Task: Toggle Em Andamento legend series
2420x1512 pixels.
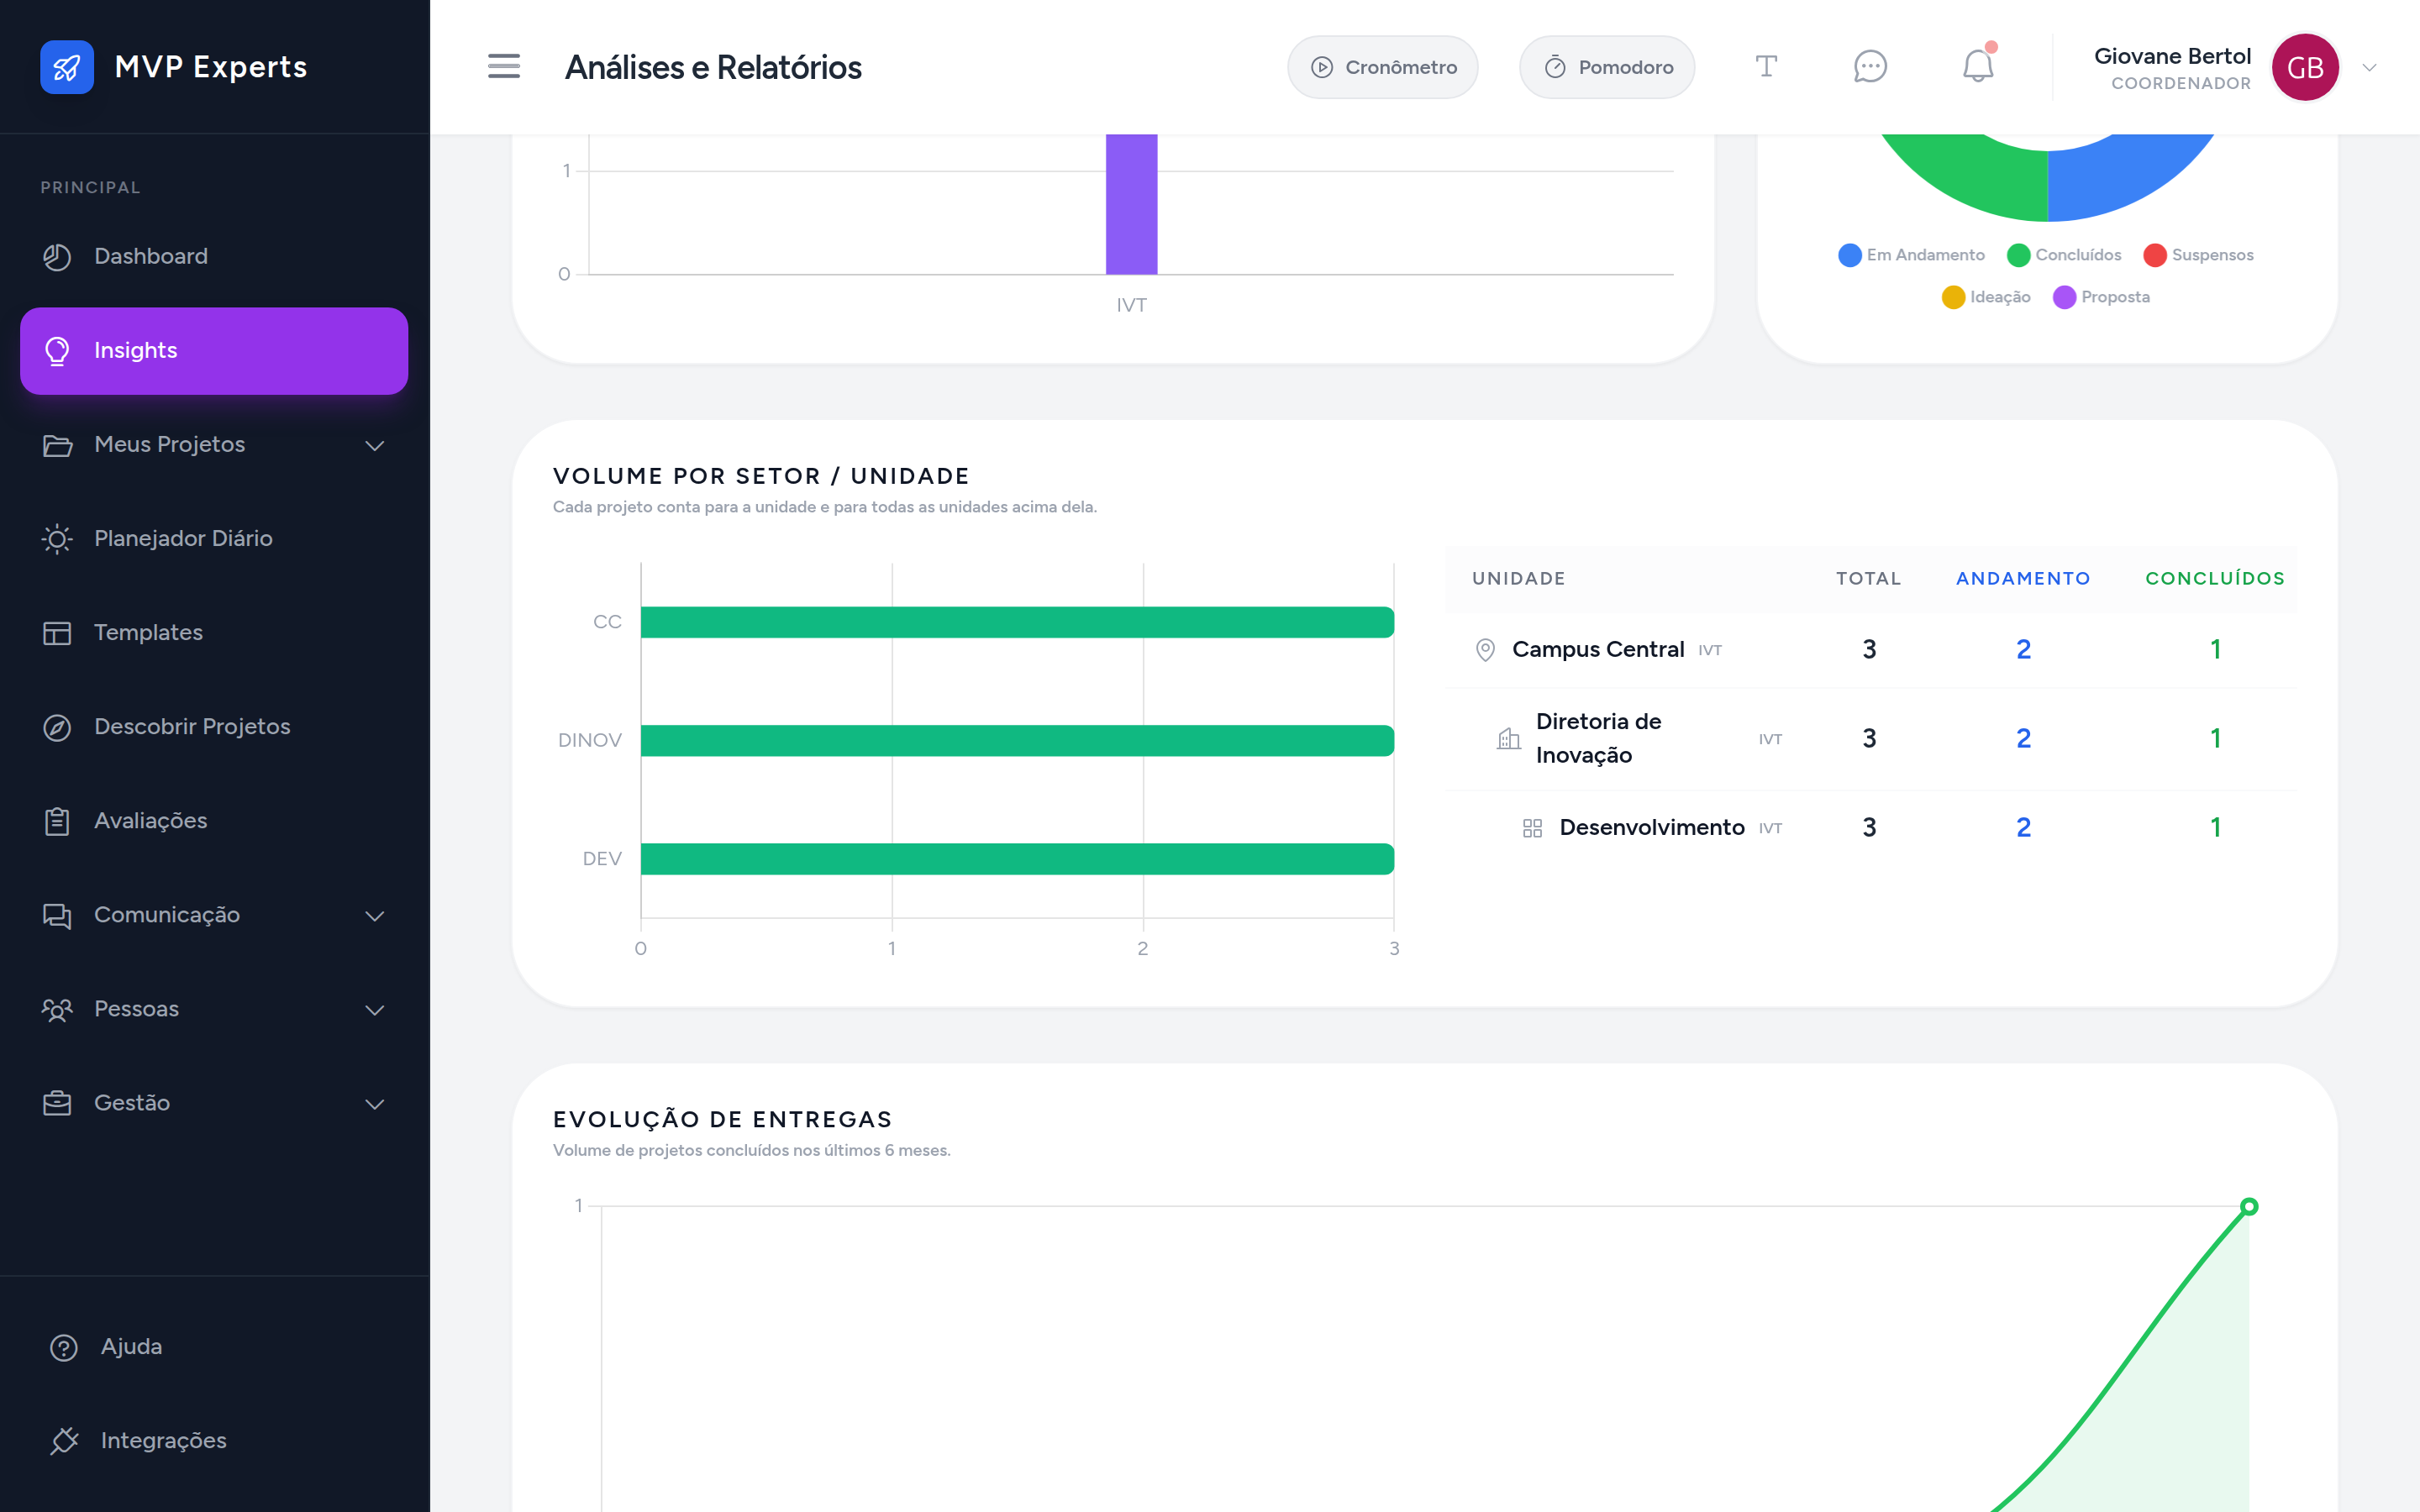Action: (1911, 255)
